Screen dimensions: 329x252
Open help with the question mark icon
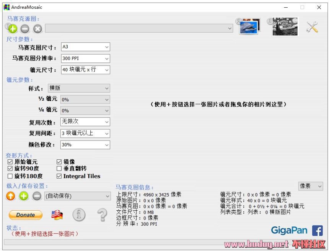(103, 215)
